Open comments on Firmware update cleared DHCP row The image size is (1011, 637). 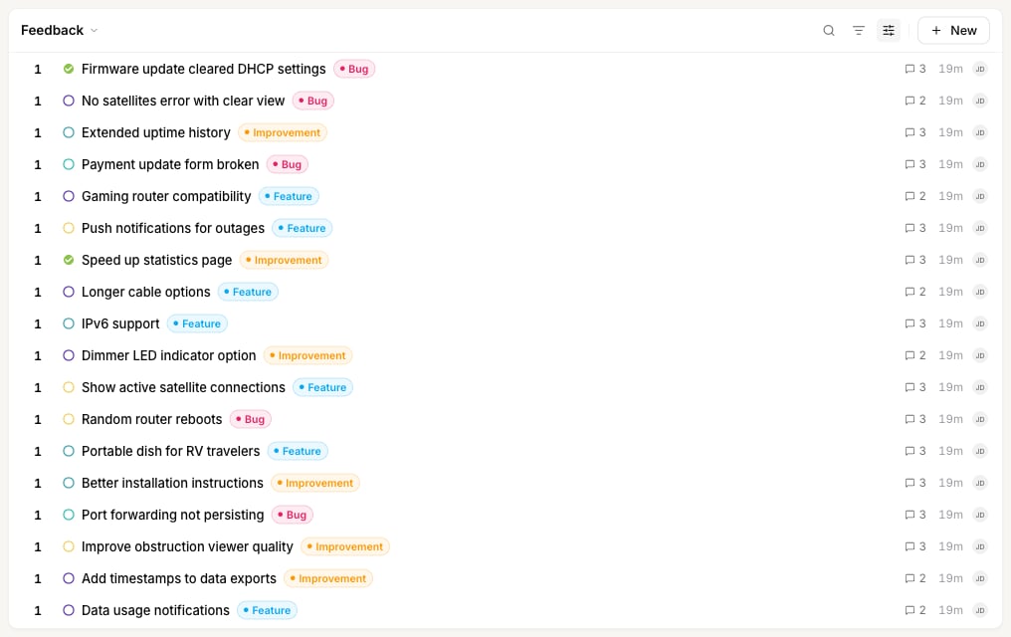(914, 69)
